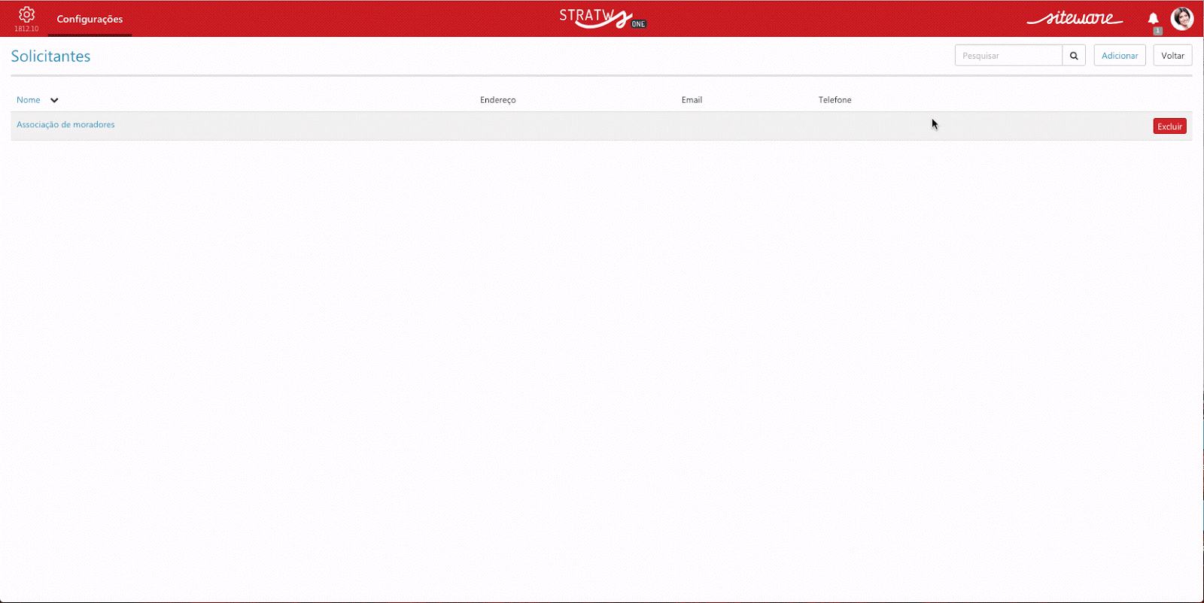The image size is (1204, 603).
Task: Click the Email column header
Action: [x=692, y=100]
